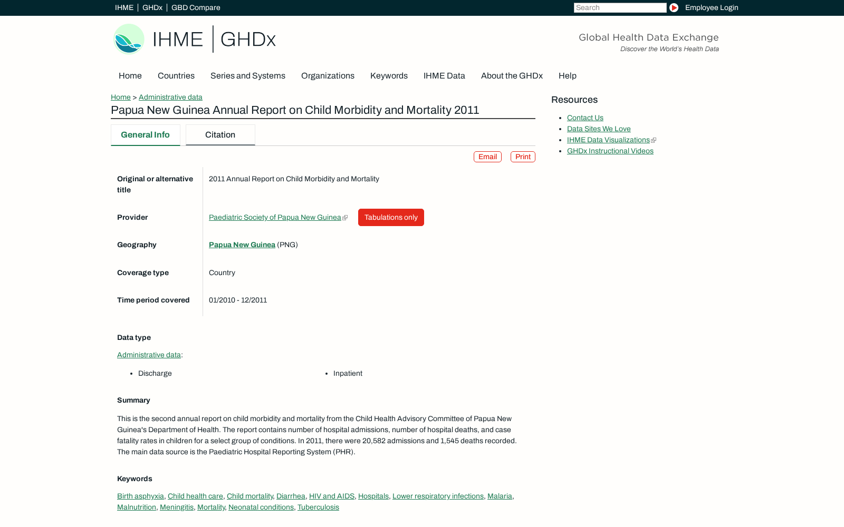Open Contact Us resource link

pyautogui.click(x=585, y=118)
